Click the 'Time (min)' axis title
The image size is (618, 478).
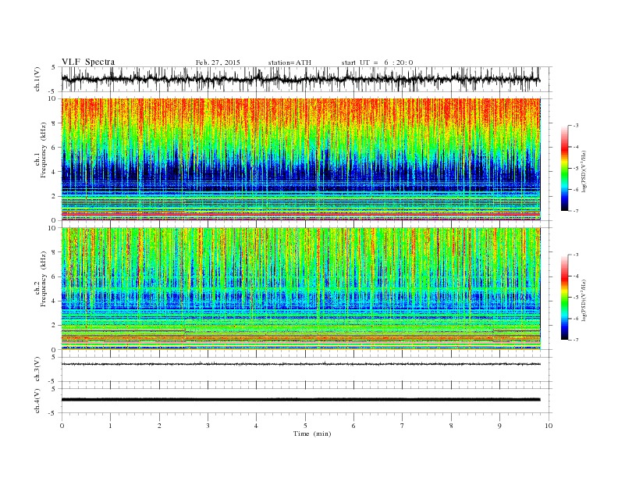(x=312, y=433)
